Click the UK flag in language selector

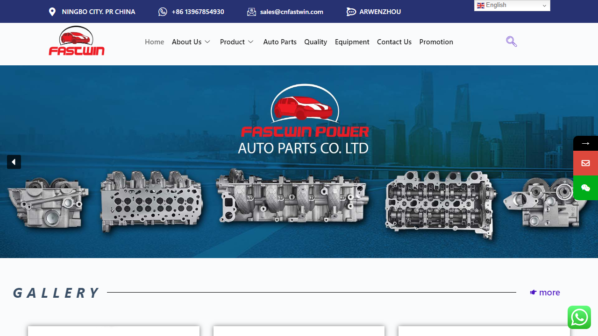point(481,6)
